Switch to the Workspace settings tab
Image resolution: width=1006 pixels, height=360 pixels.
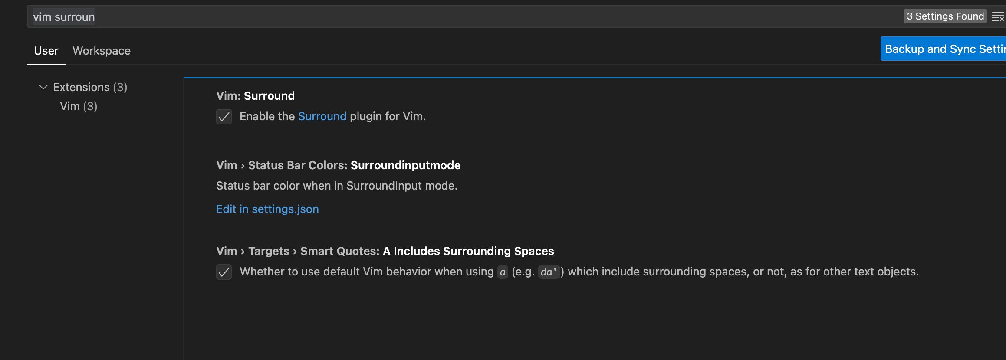[x=102, y=50]
